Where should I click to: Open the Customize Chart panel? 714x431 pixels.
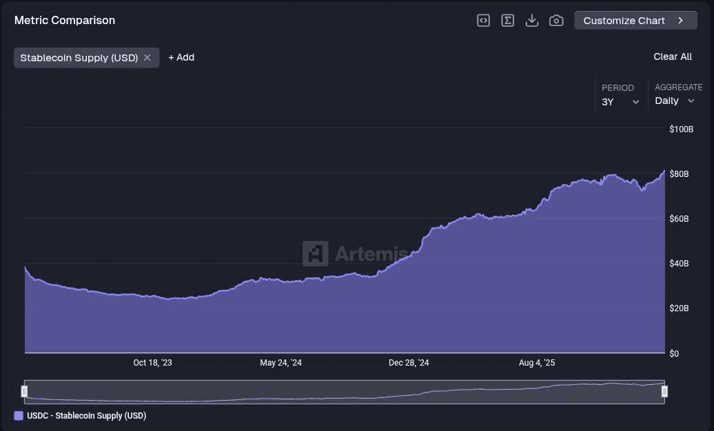(x=635, y=21)
